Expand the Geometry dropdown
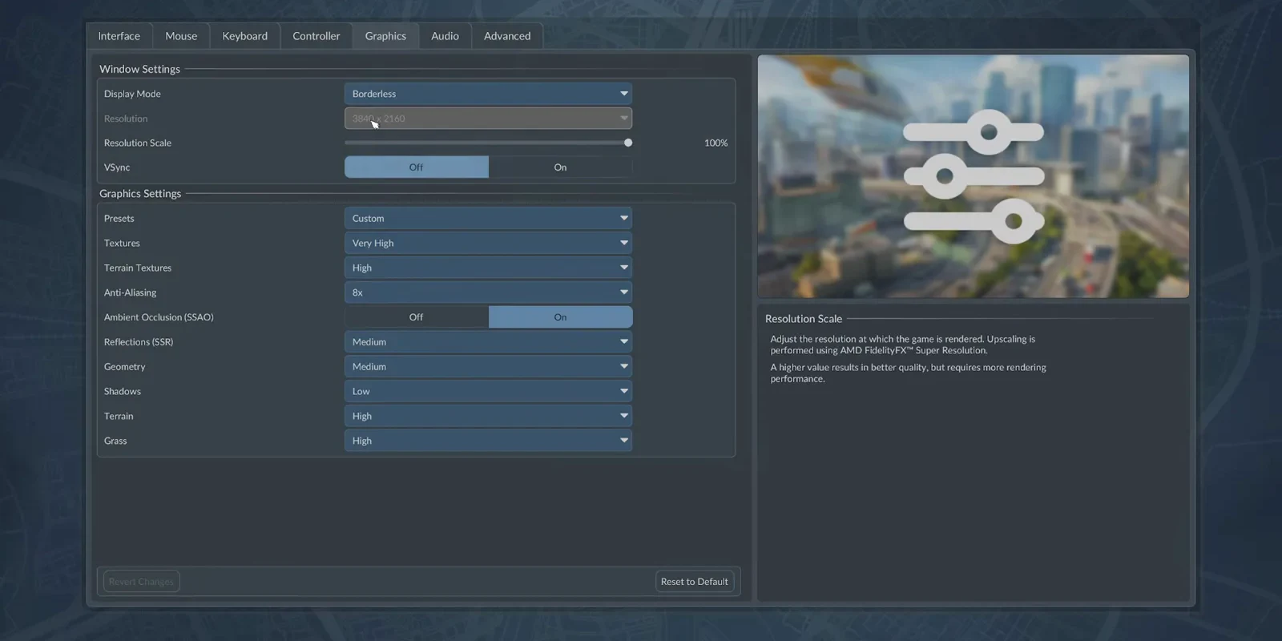This screenshot has height=641, width=1282. (x=488, y=366)
